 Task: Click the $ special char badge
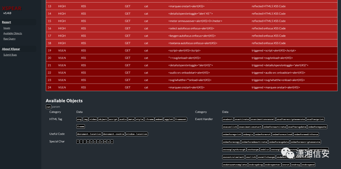(105, 142)
